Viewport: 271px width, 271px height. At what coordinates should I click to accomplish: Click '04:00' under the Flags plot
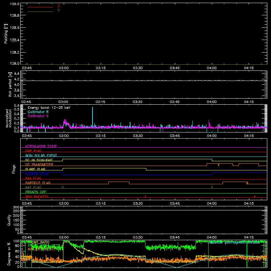pyautogui.click(x=212, y=204)
